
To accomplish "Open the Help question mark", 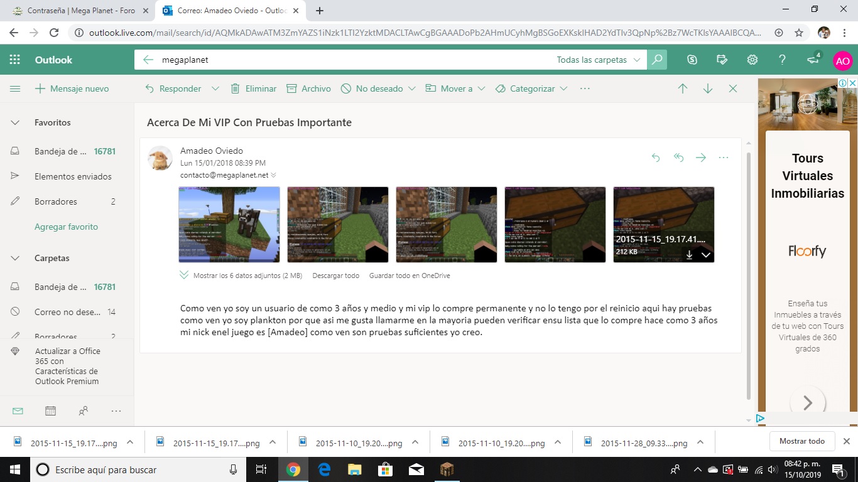I will [x=783, y=60].
